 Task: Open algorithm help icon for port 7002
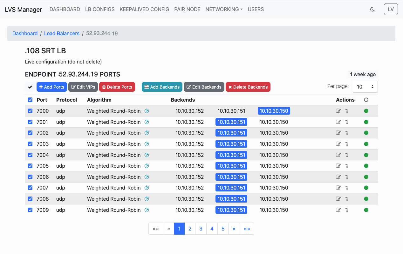[x=147, y=133]
